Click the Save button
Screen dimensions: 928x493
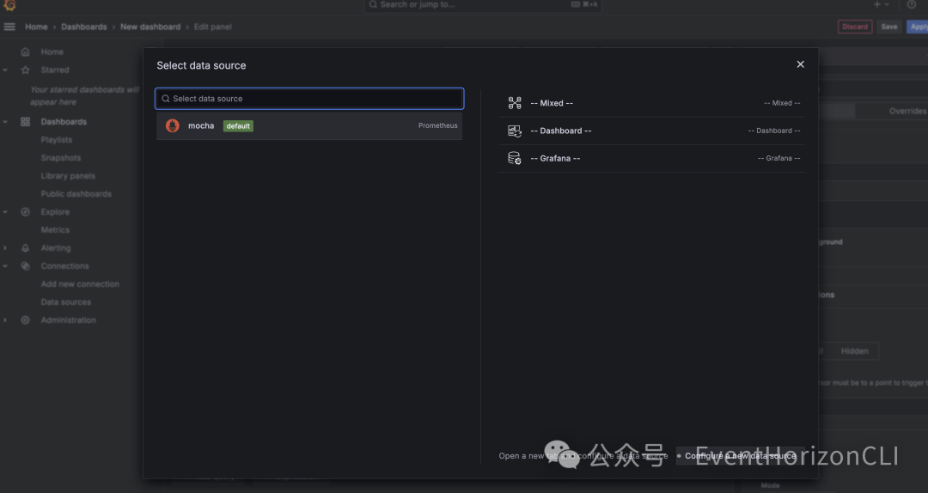889,27
